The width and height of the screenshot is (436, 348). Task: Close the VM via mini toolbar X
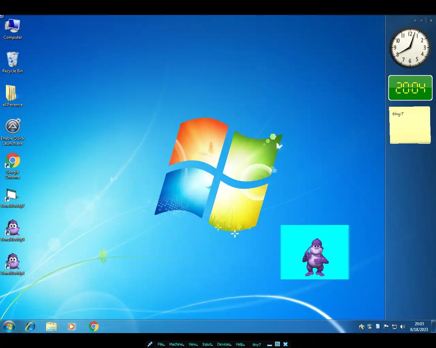[x=285, y=344]
